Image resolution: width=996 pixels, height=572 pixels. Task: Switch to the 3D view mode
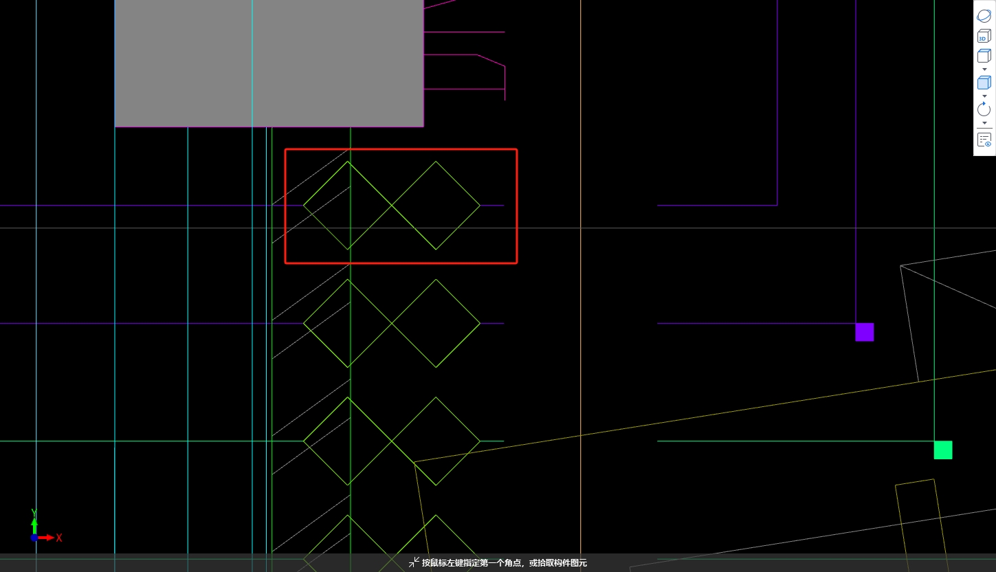point(984,36)
